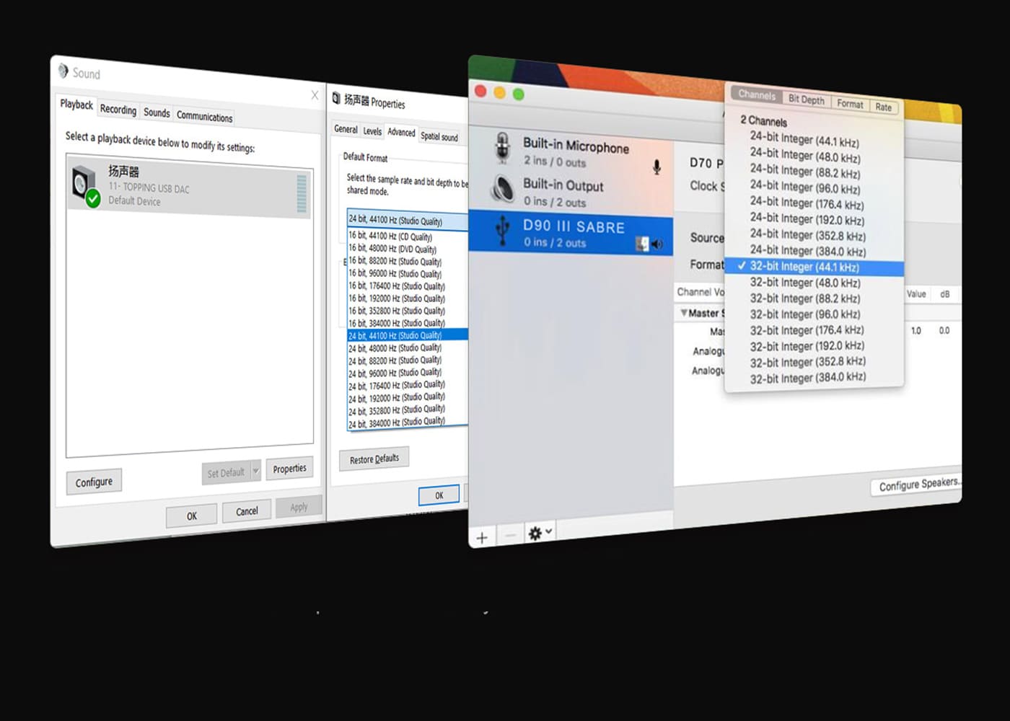Switch to the Recording tab
The height and width of the screenshot is (721, 1010).
(x=118, y=110)
